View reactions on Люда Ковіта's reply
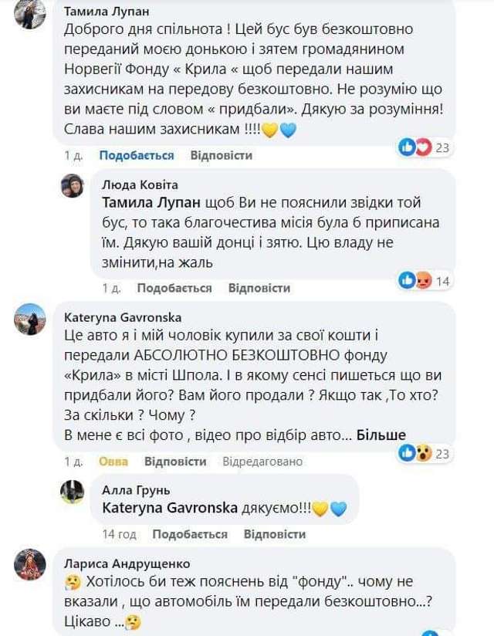494x636 pixels. point(424,281)
